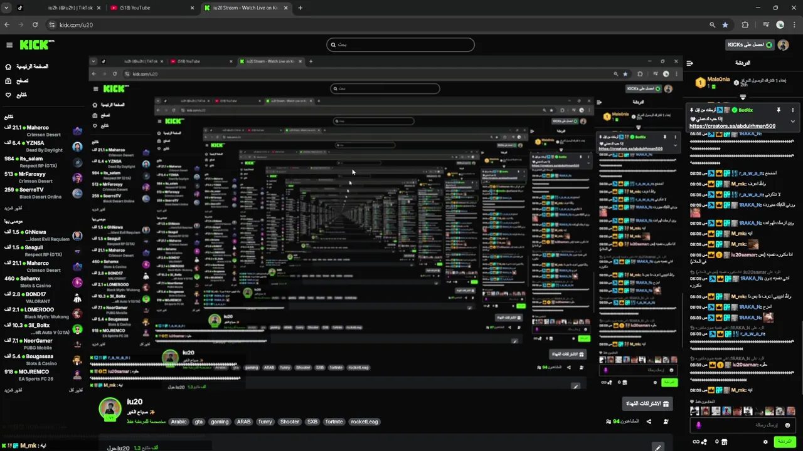This screenshot has height=451, width=803.
Task: Click the channel points icon
Action: [705, 442]
